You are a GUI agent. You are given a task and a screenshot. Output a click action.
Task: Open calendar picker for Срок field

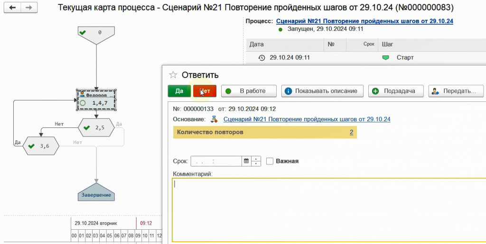coord(246,161)
